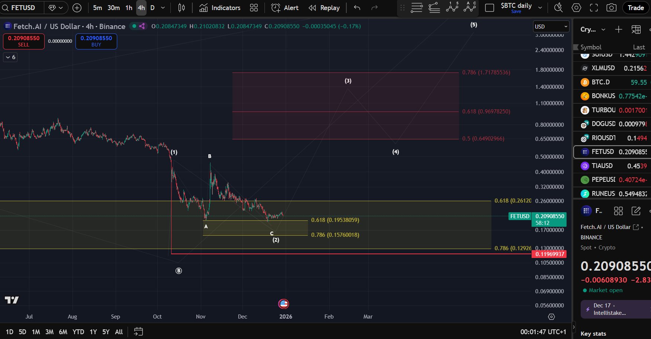Viewport: 651px width, 339px height.
Task: Switch chart interval to 30m
Action: click(113, 8)
